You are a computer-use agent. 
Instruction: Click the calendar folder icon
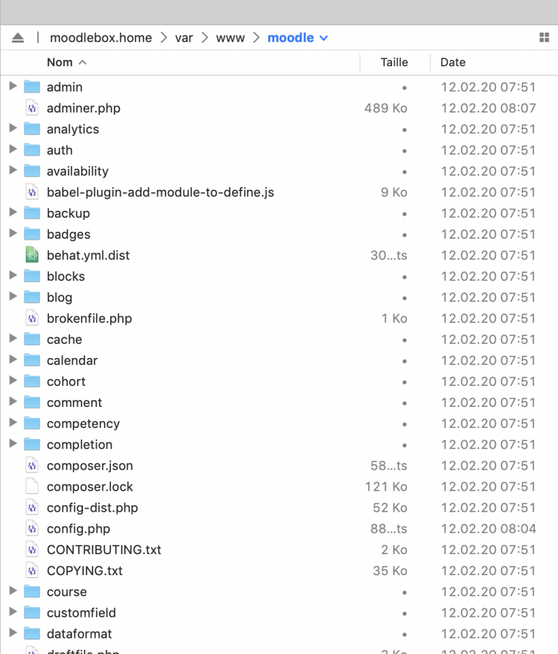click(32, 360)
